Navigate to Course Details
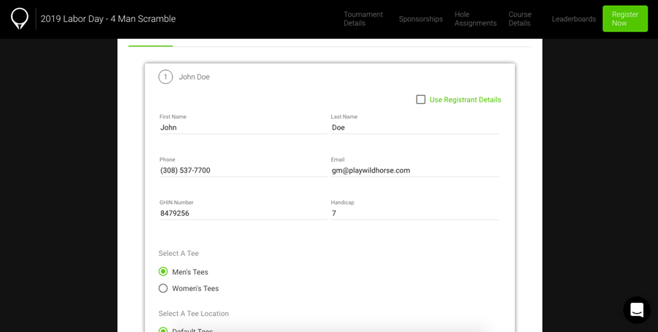 tap(520, 19)
